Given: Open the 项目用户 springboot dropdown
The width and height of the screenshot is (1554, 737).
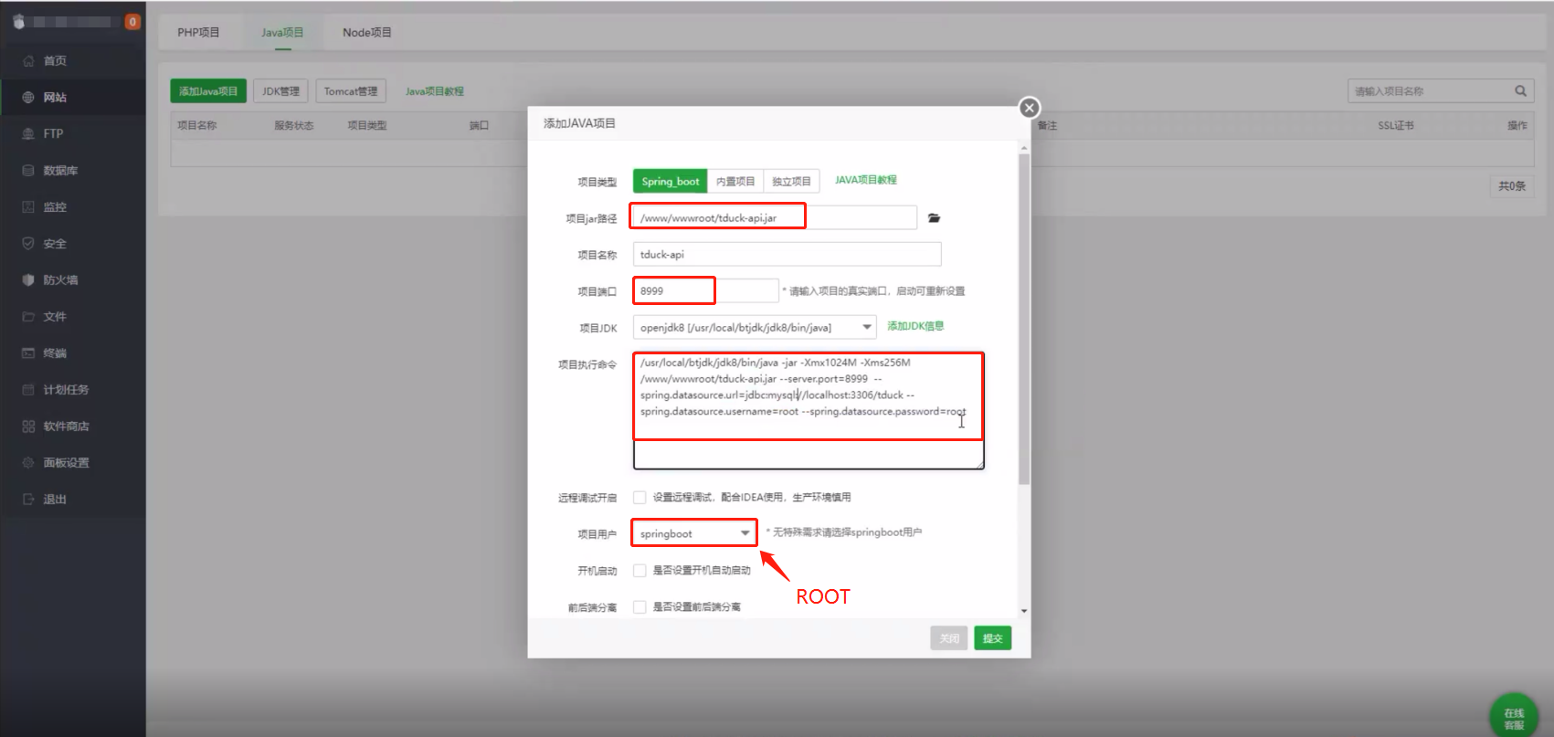Looking at the screenshot, I should [x=694, y=533].
